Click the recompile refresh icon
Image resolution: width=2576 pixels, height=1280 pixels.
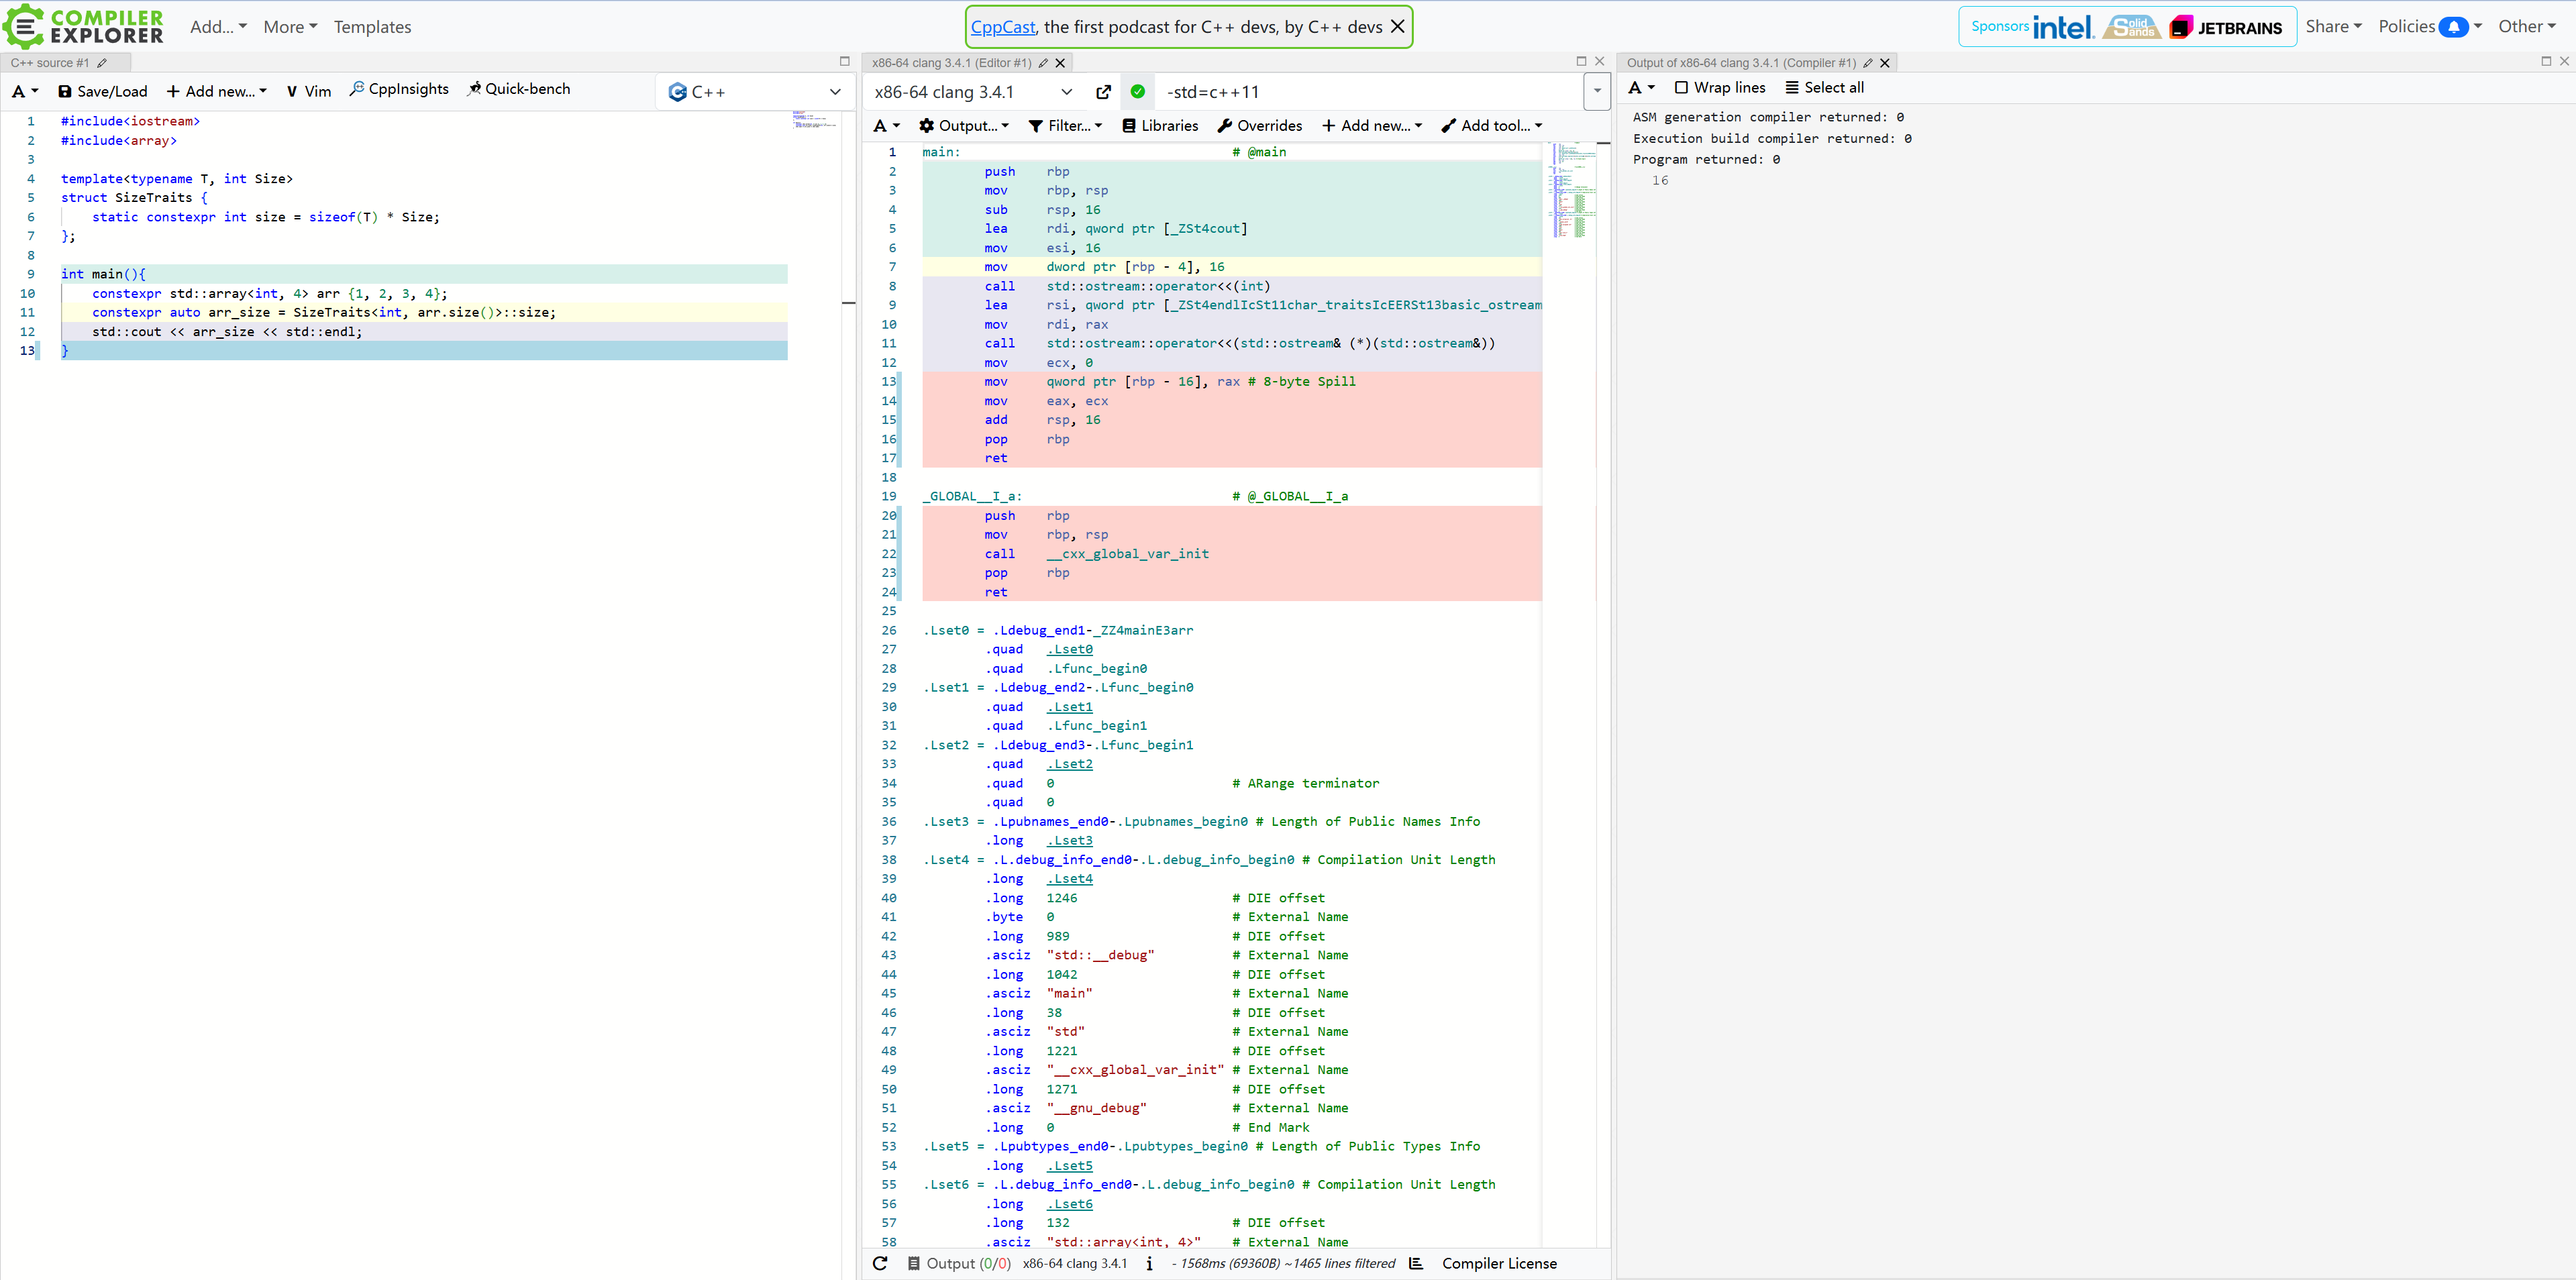pyautogui.click(x=880, y=1263)
